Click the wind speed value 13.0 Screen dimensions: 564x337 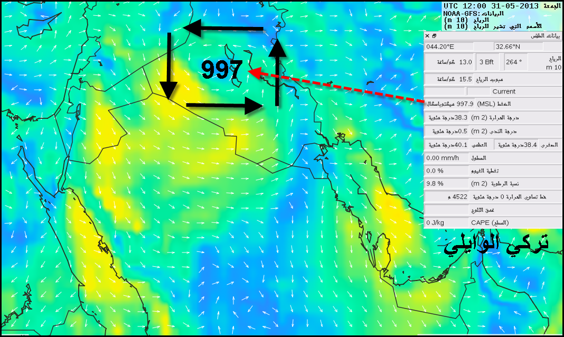449,62
